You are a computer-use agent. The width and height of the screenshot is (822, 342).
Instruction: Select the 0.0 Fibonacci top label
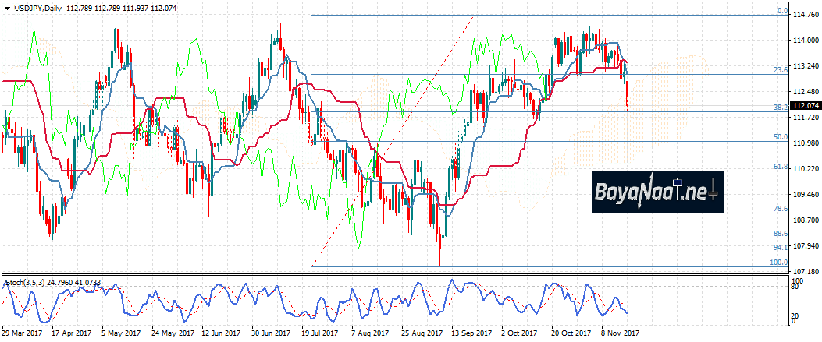(x=781, y=12)
